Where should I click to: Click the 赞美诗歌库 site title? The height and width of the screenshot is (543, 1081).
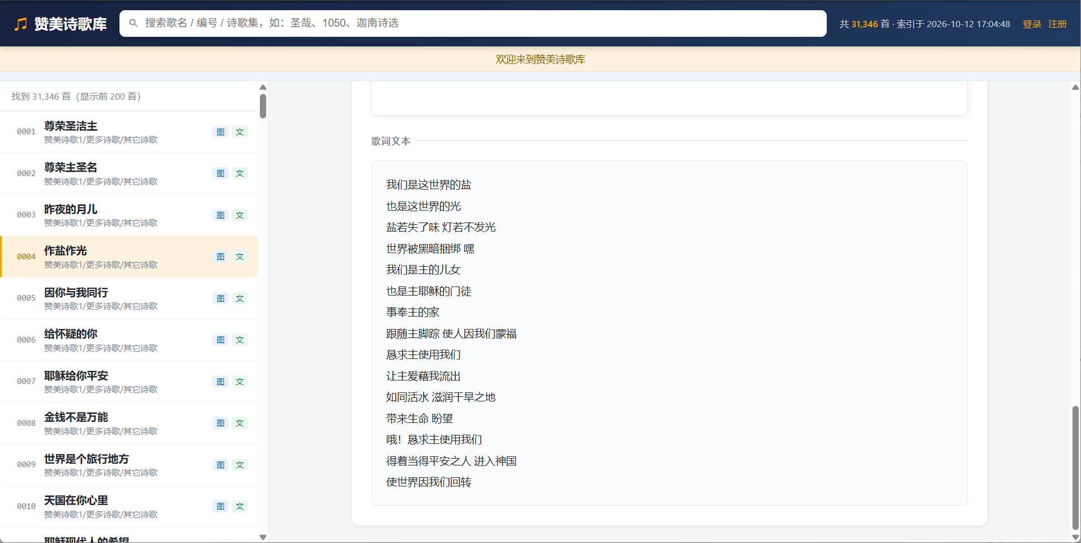[x=71, y=24]
